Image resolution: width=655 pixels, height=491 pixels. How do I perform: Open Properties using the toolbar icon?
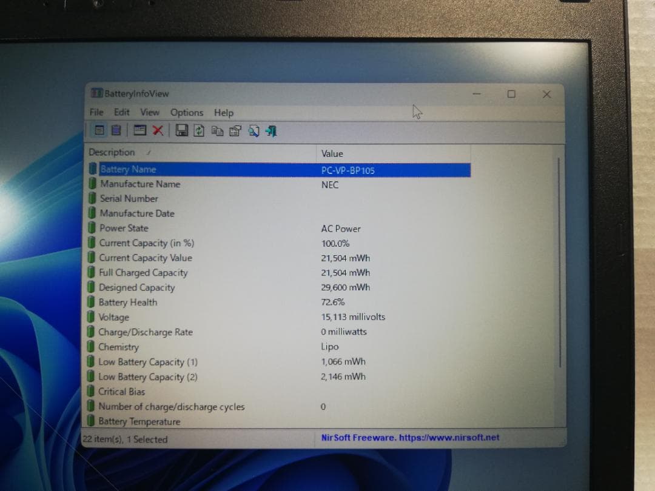tap(235, 130)
